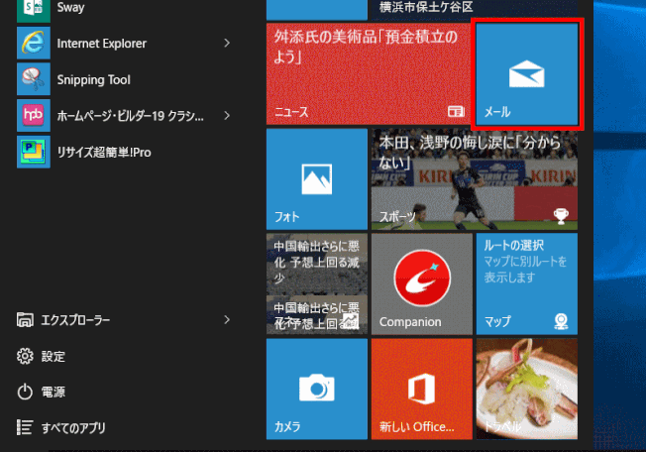Image resolution: width=646 pixels, height=452 pixels.
Task: Expand Internet Explorer jump list arrow
Action: (227, 43)
